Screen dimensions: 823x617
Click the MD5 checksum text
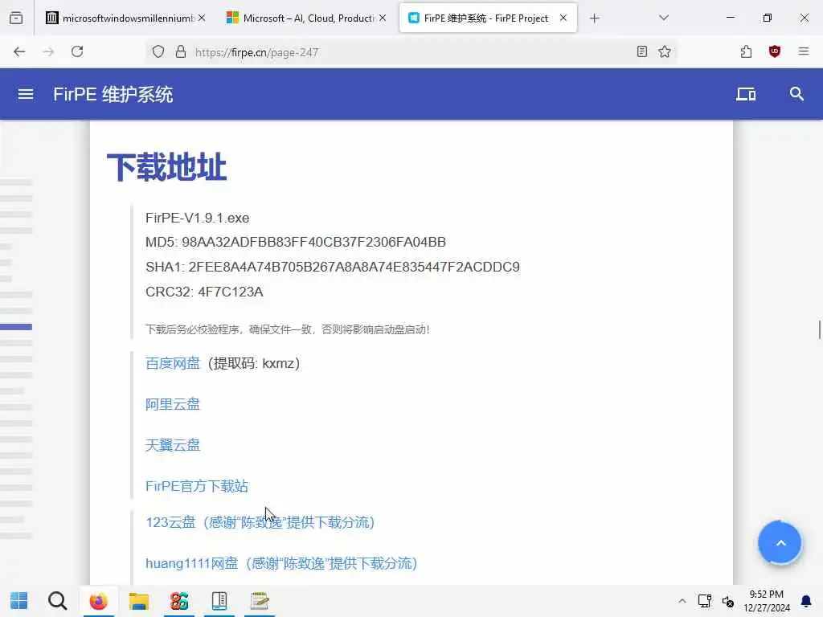pos(296,242)
